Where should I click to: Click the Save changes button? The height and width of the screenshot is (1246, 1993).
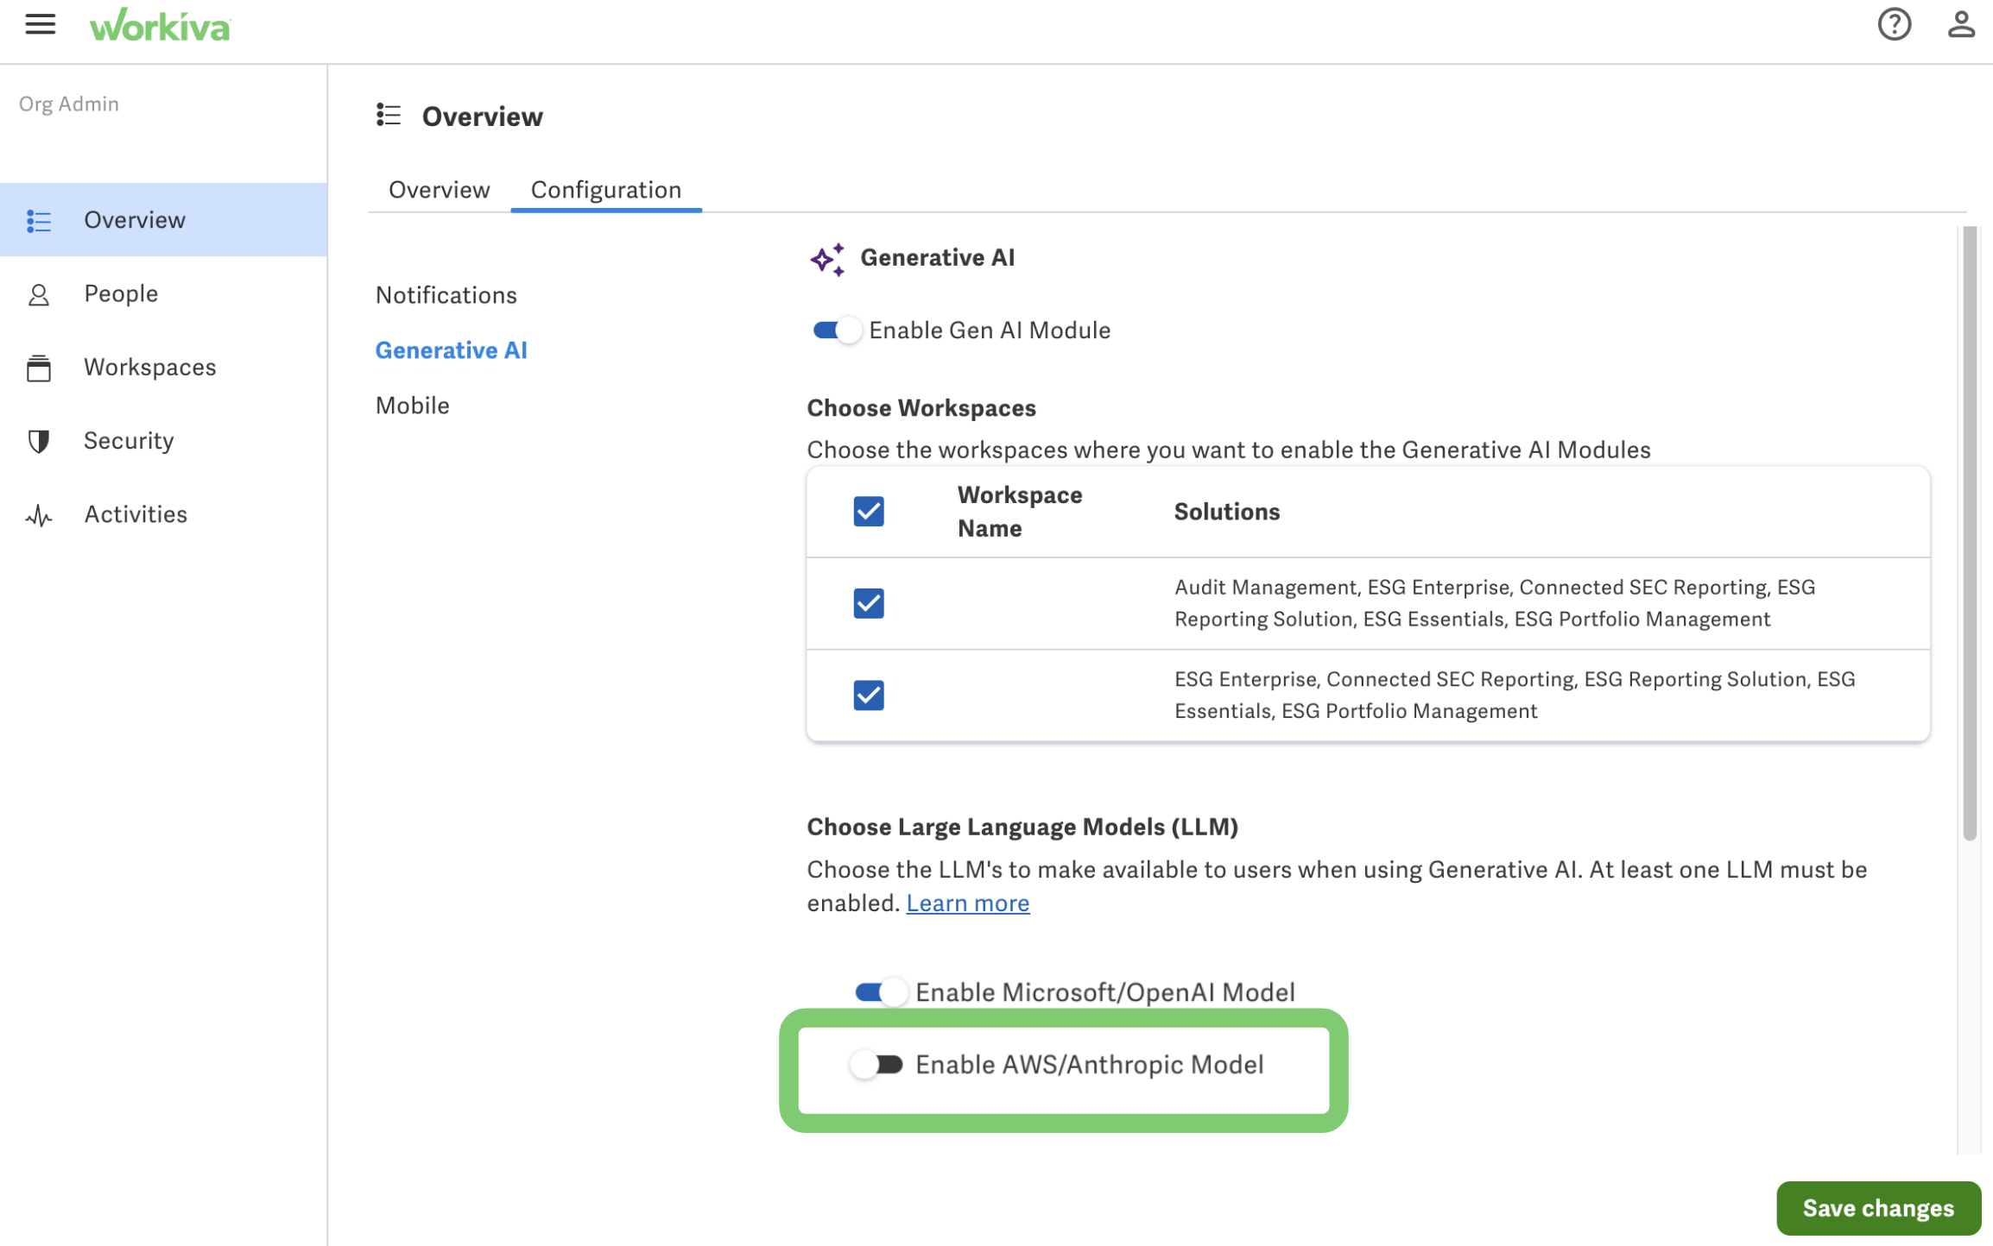coord(1878,1208)
